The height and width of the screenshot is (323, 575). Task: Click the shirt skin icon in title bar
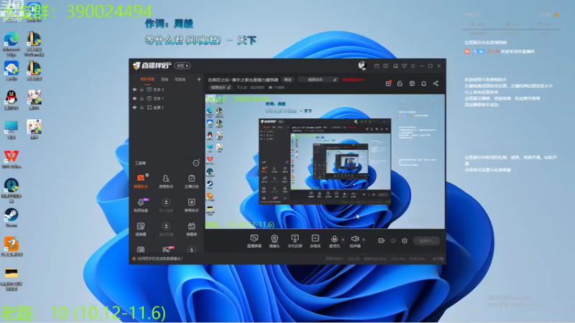click(x=404, y=66)
